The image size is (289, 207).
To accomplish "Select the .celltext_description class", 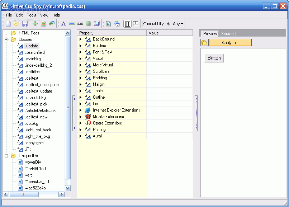I will pos(42,85).
